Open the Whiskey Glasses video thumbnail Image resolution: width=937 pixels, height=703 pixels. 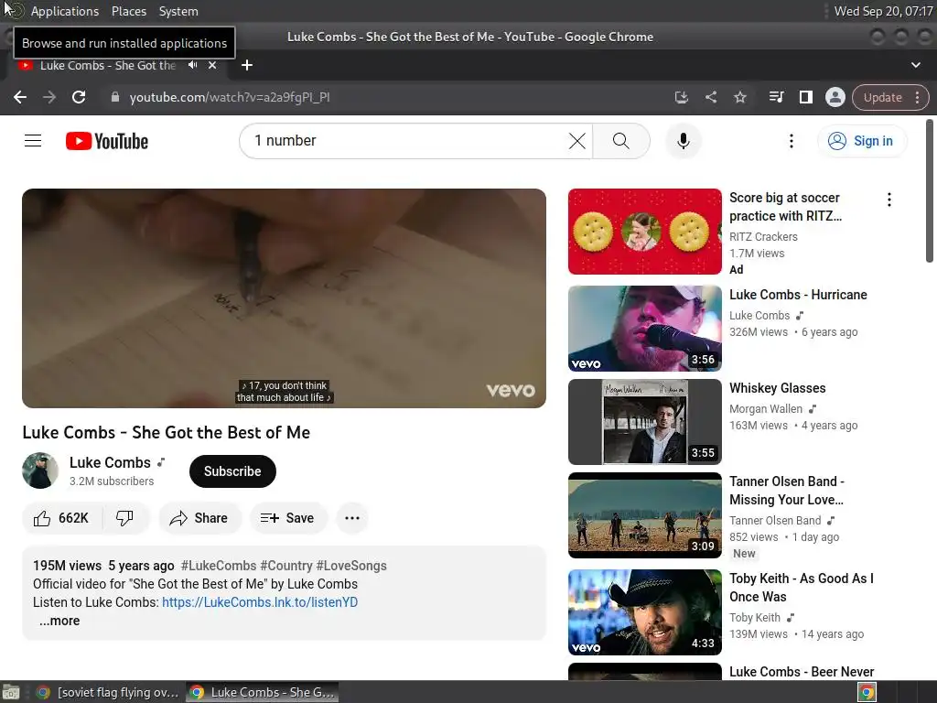(x=645, y=421)
